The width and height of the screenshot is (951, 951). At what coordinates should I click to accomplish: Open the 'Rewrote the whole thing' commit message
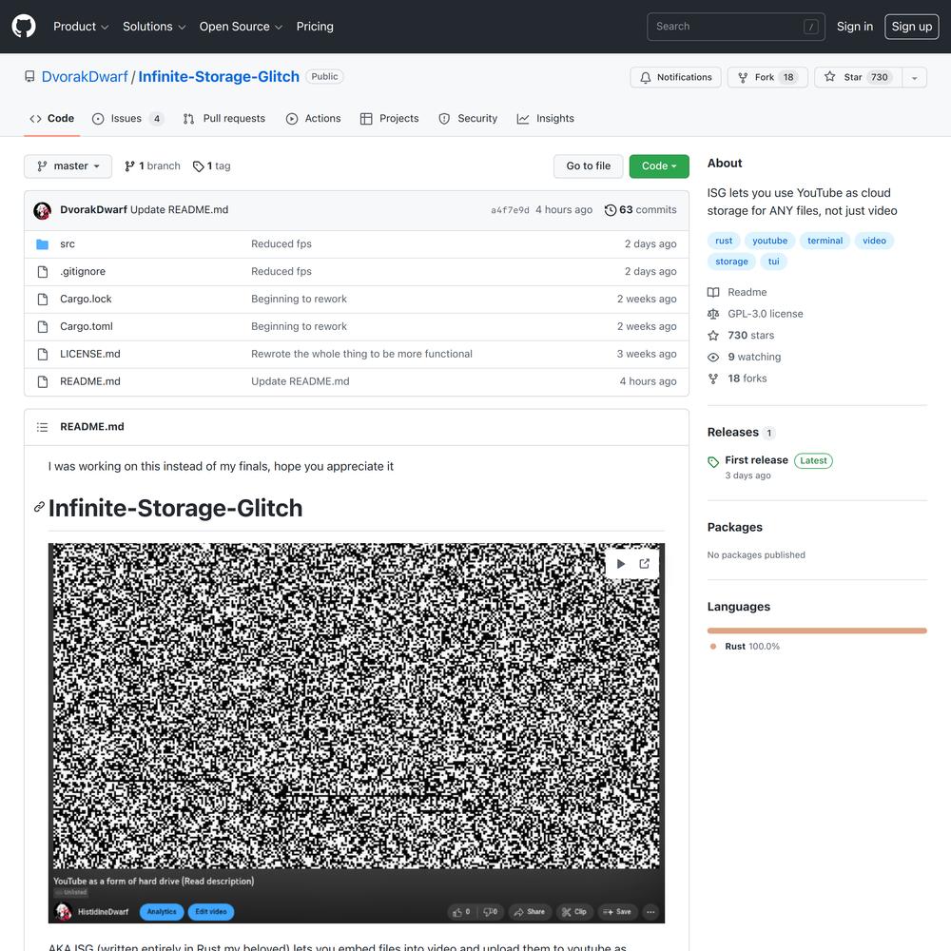click(361, 354)
